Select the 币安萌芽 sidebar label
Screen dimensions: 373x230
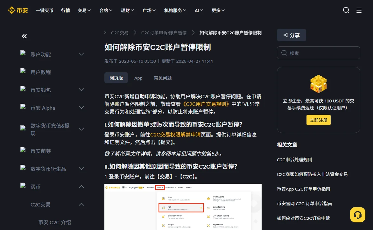(41, 151)
